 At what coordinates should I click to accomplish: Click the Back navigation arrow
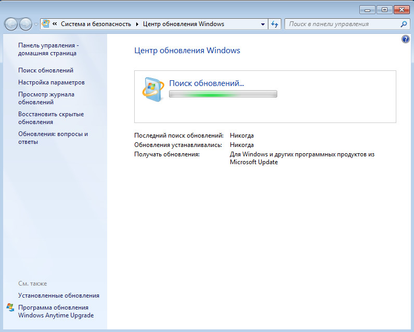11,24
